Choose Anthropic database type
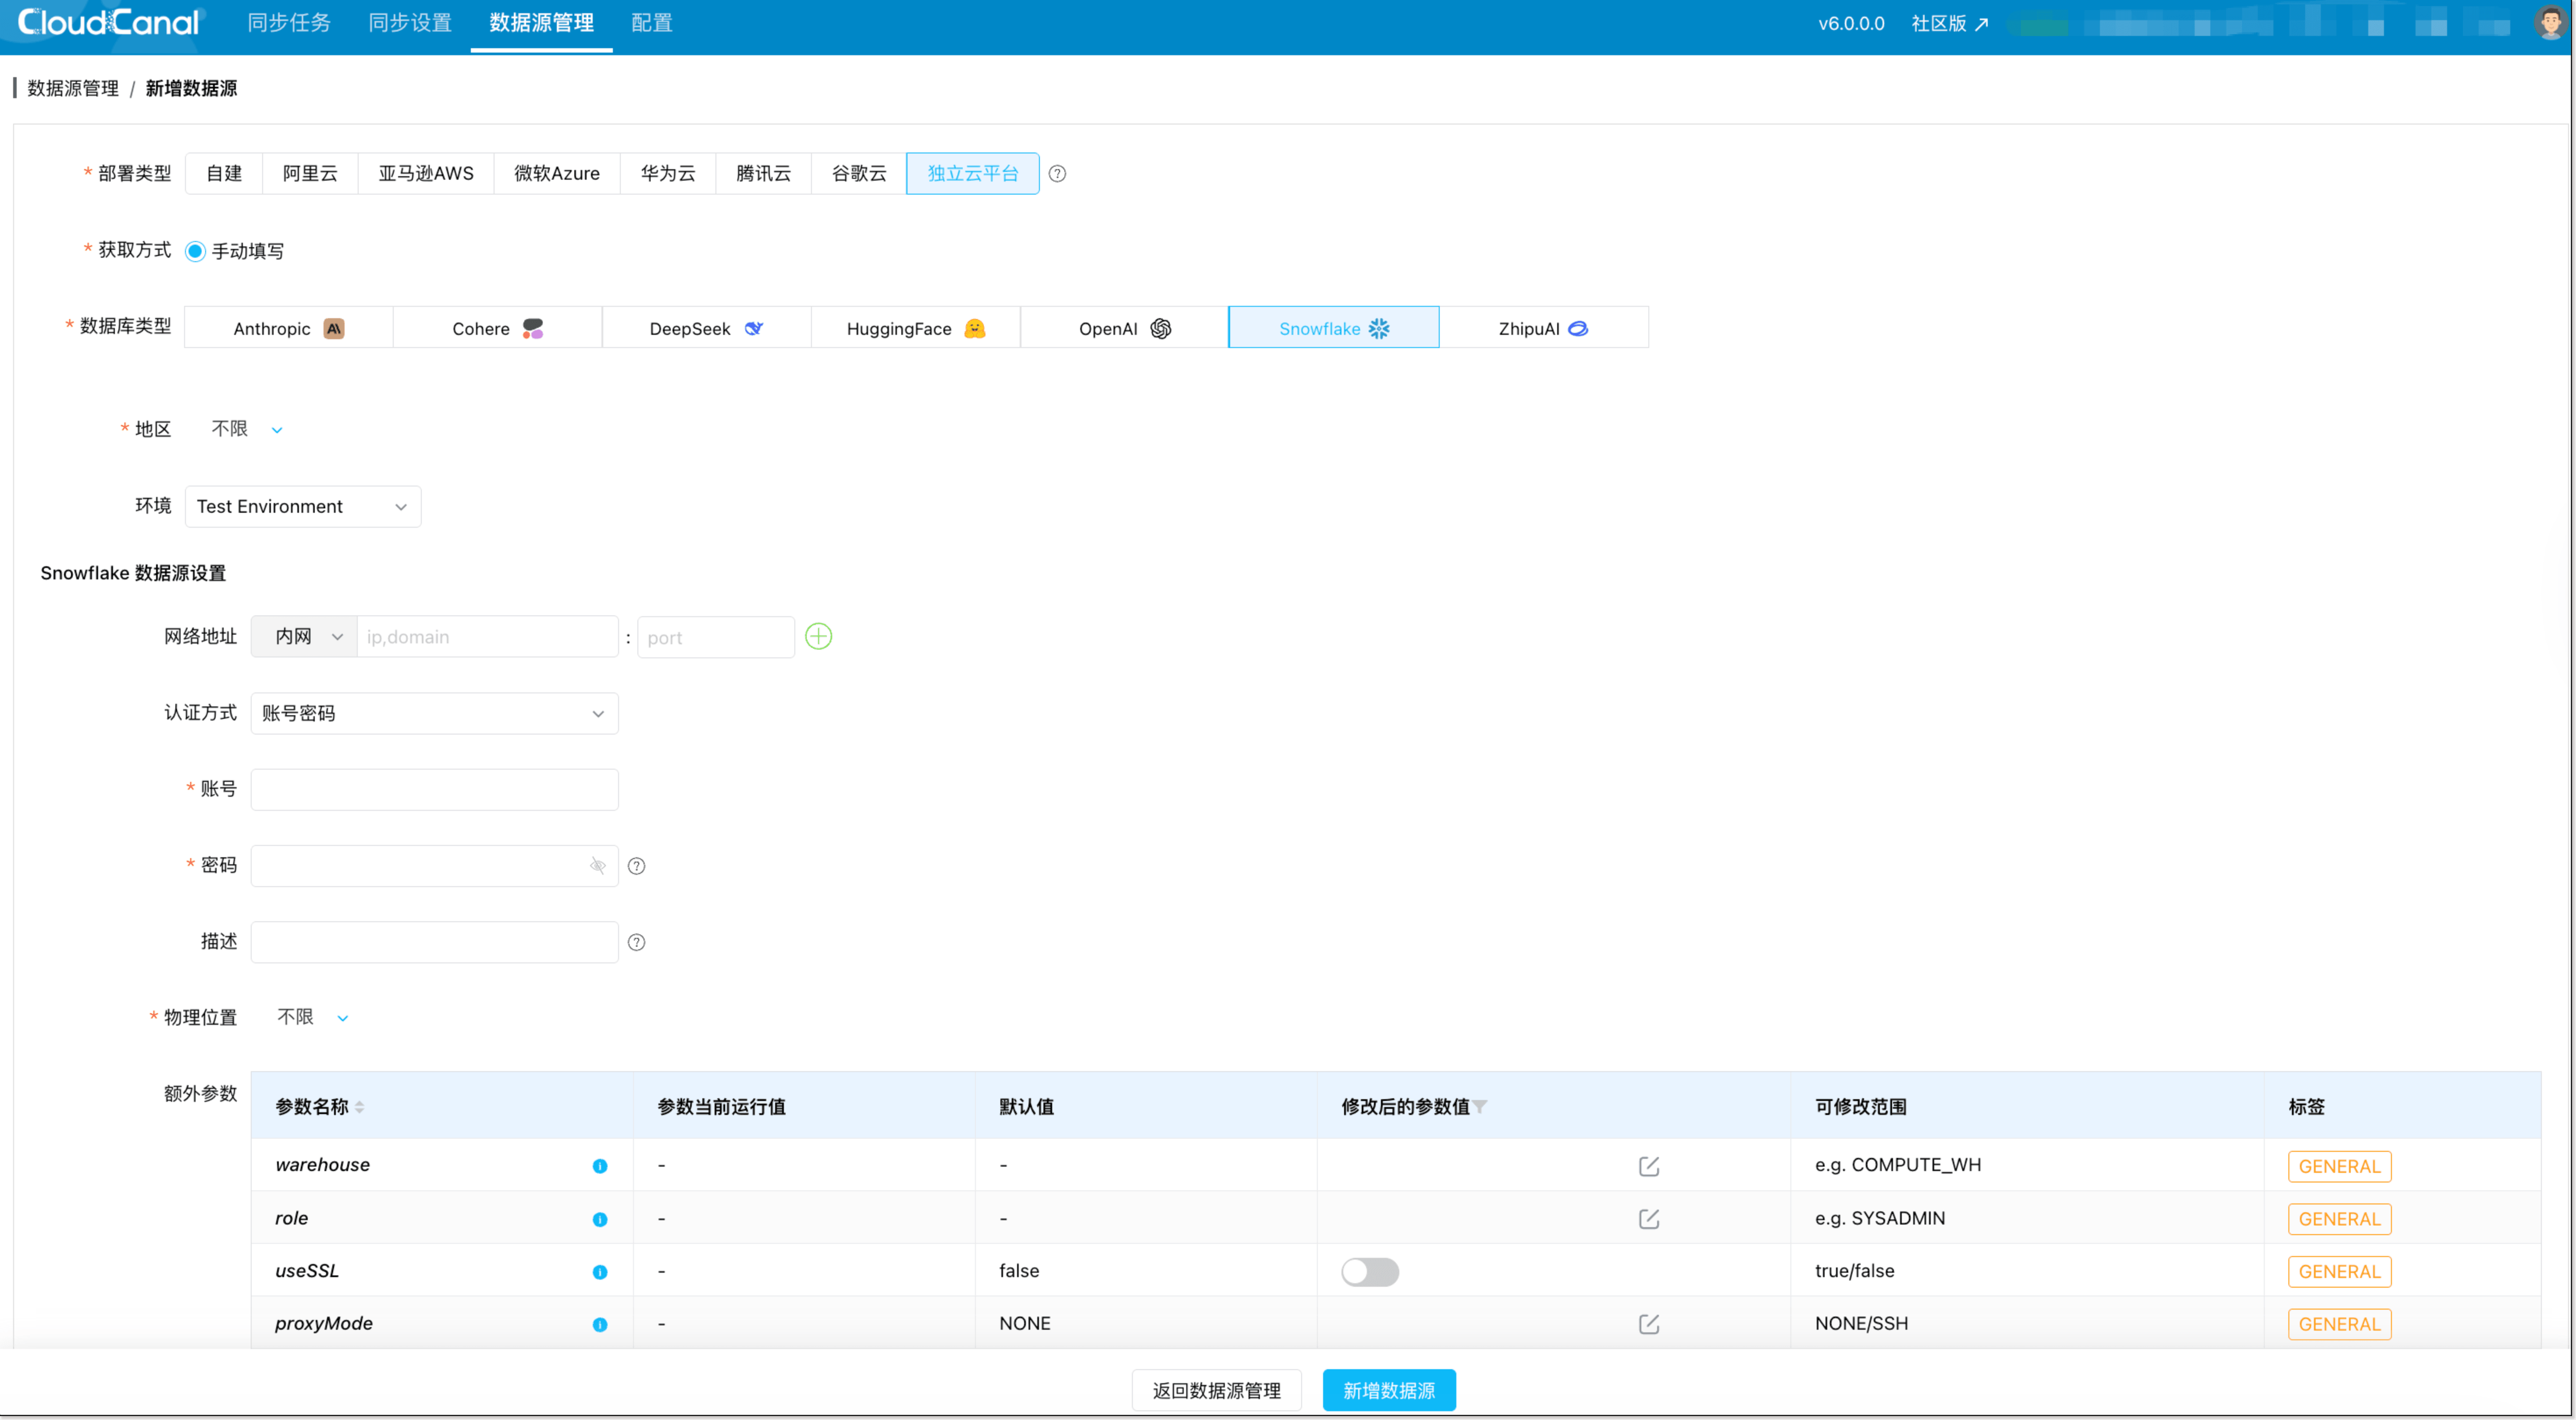Viewport: 2576px width, 1420px height. tap(289, 328)
